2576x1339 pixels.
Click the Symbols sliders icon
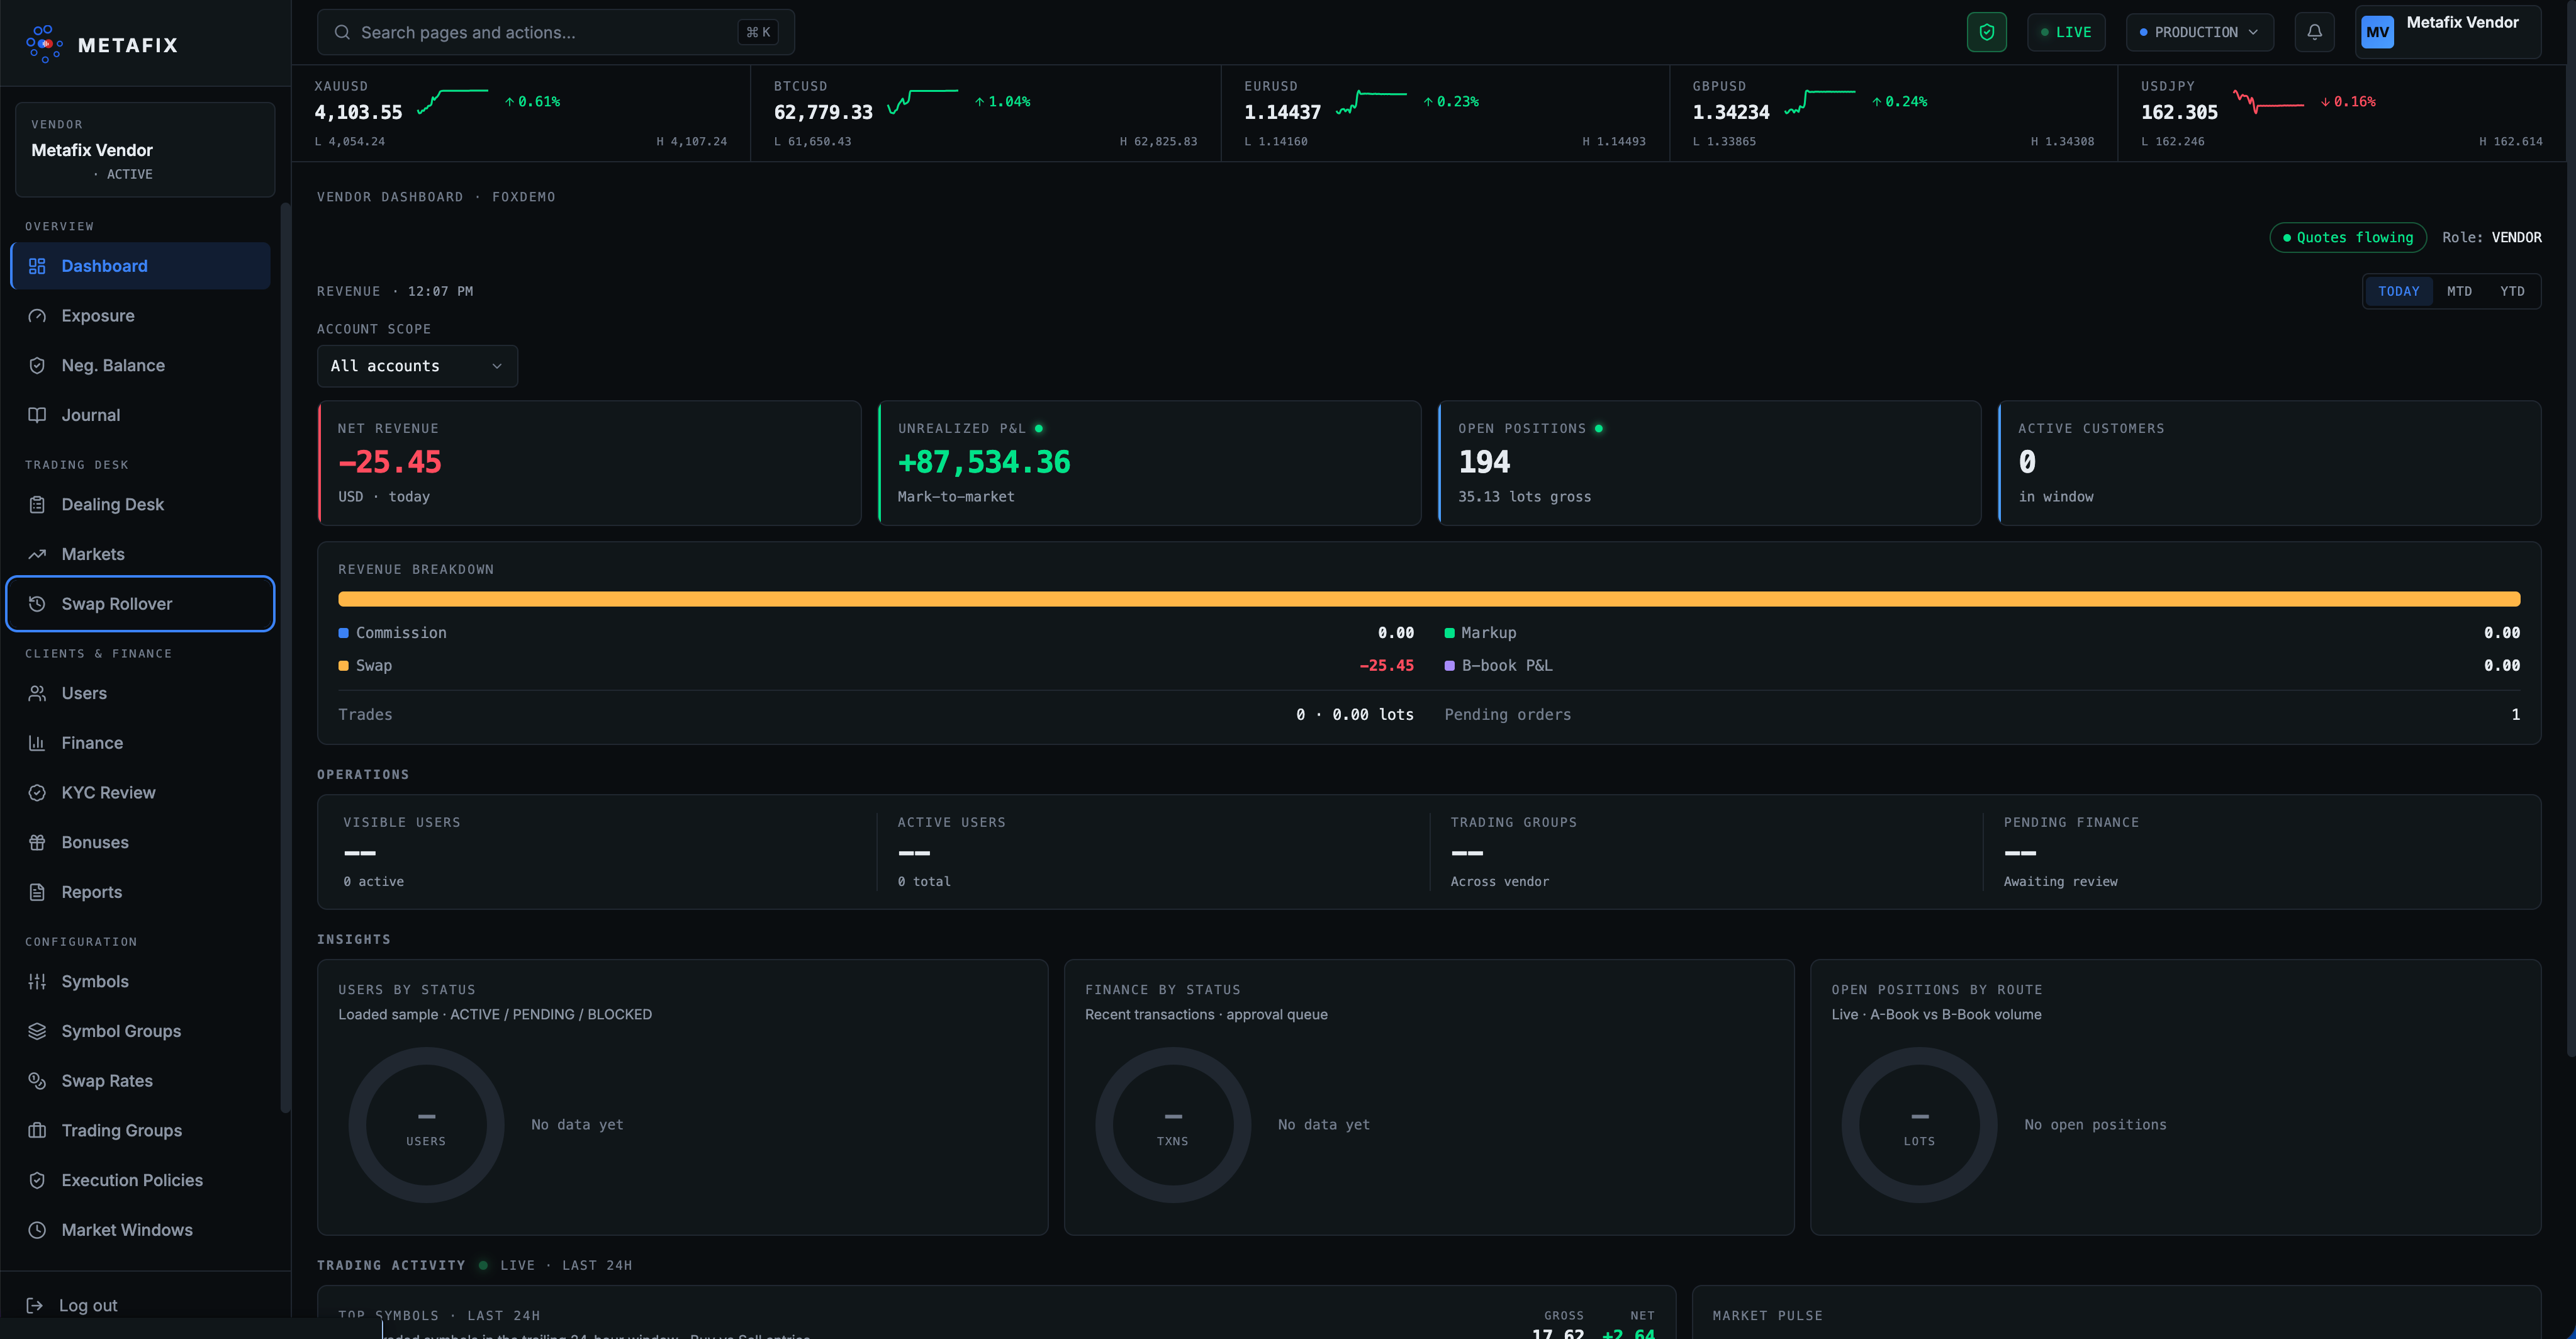tap(37, 982)
